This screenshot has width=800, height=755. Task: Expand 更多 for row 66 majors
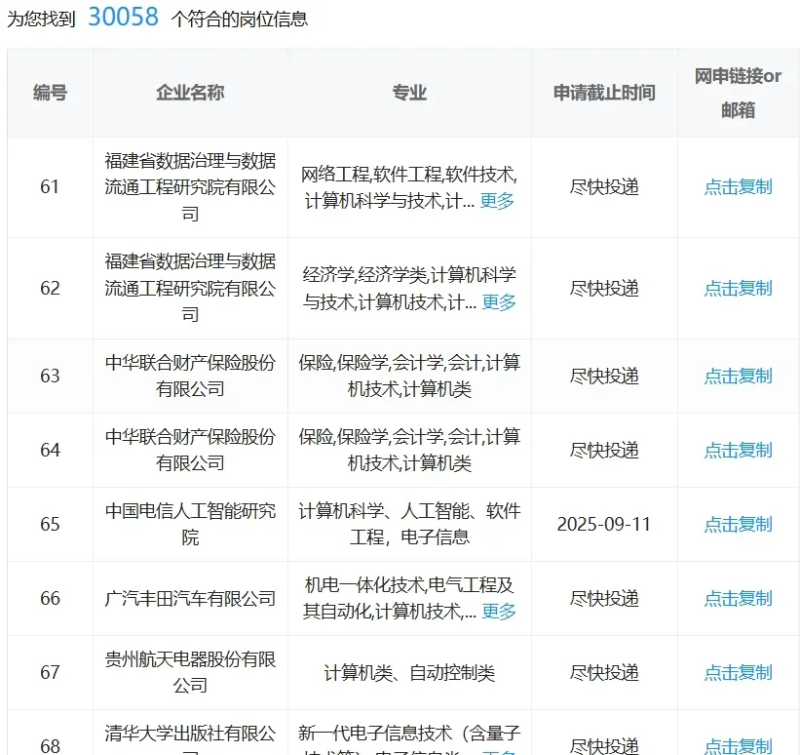pos(499,611)
